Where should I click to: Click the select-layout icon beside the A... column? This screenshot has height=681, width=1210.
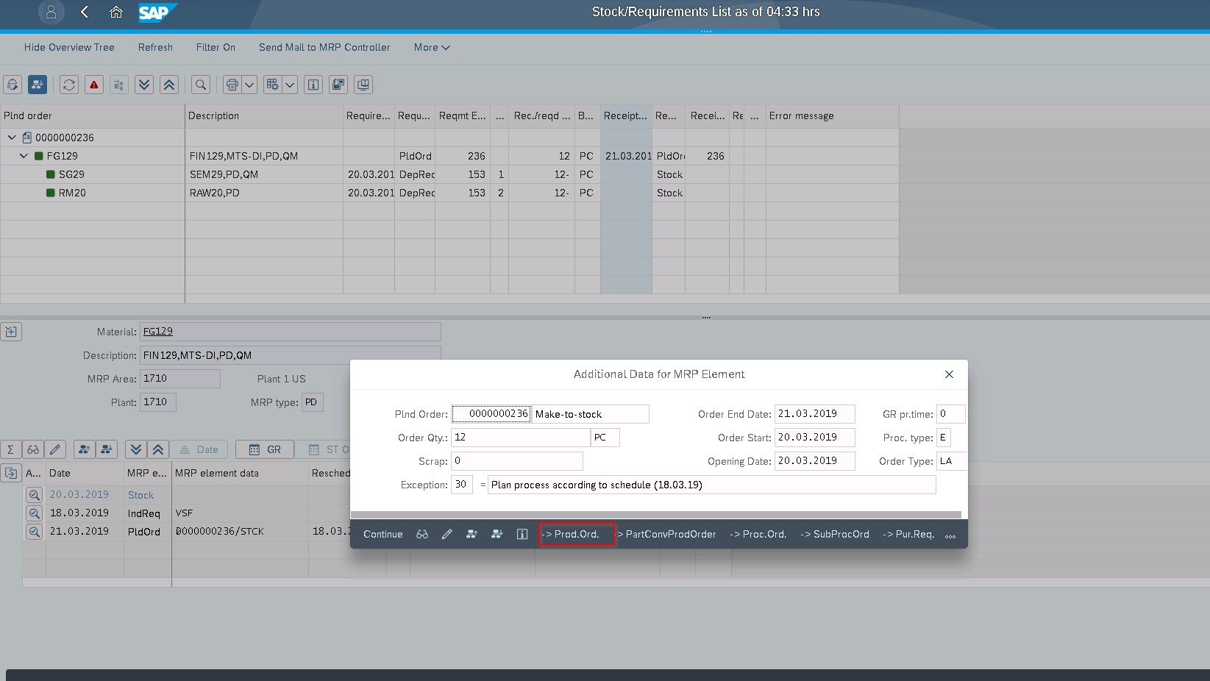point(11,473)
